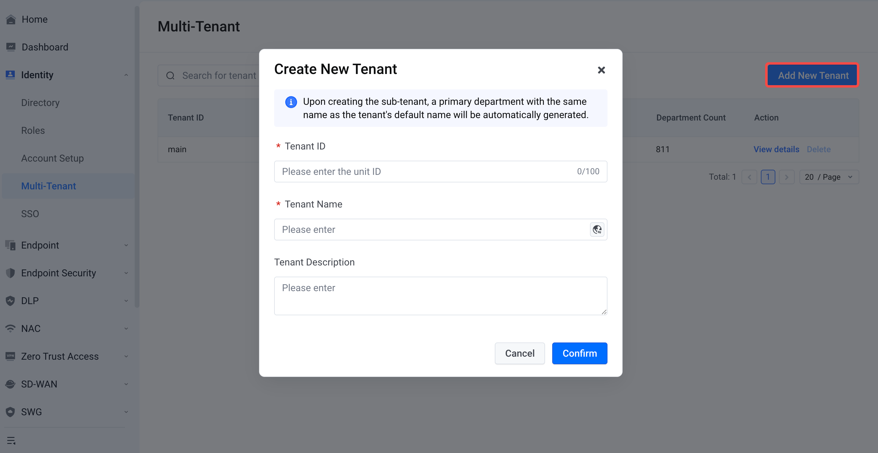This screenshot has height=453, width=878.
Task: Click the View details link
Action: [x=776, y=149]
